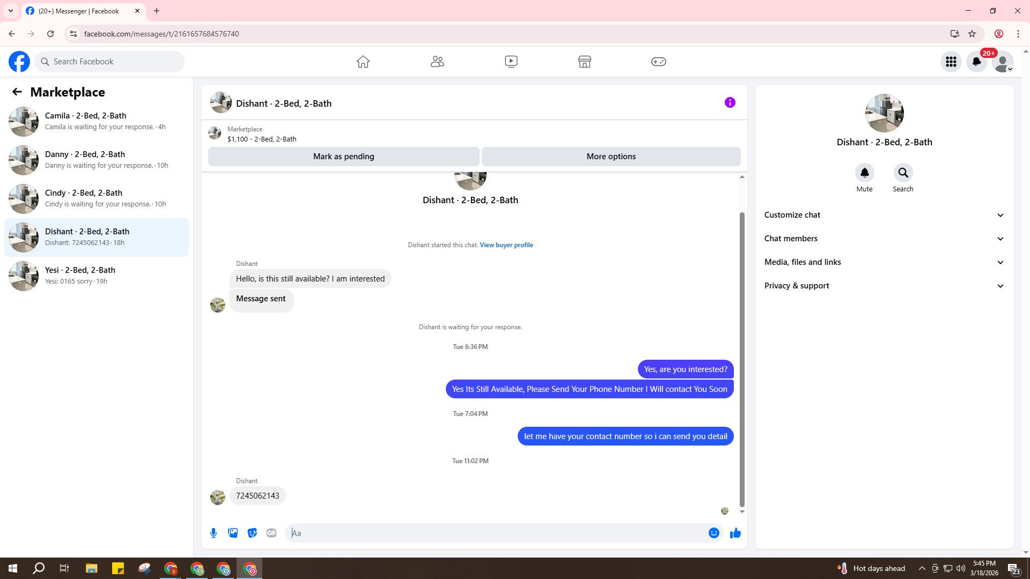Open the GIF picker
1030x579 pixels.
(x=271, y=533)
